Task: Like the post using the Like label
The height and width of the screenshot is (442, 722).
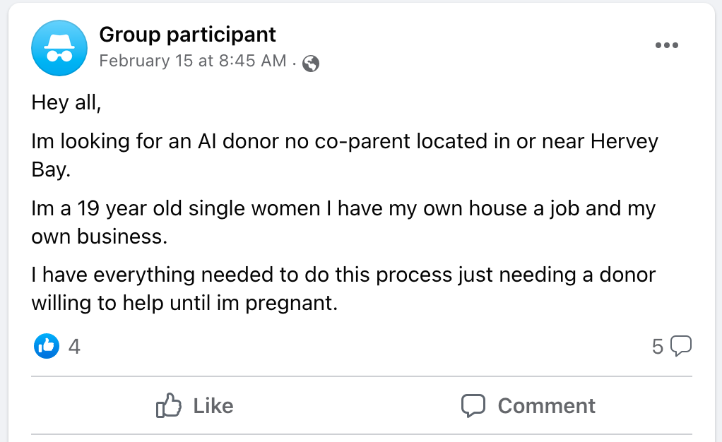Action: pos(213,406)
